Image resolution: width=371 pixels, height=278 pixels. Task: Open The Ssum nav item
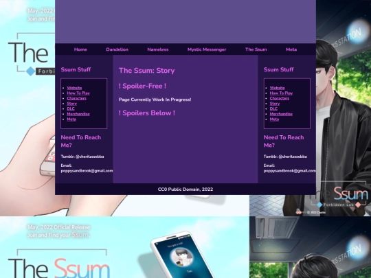tap(256, 49)
